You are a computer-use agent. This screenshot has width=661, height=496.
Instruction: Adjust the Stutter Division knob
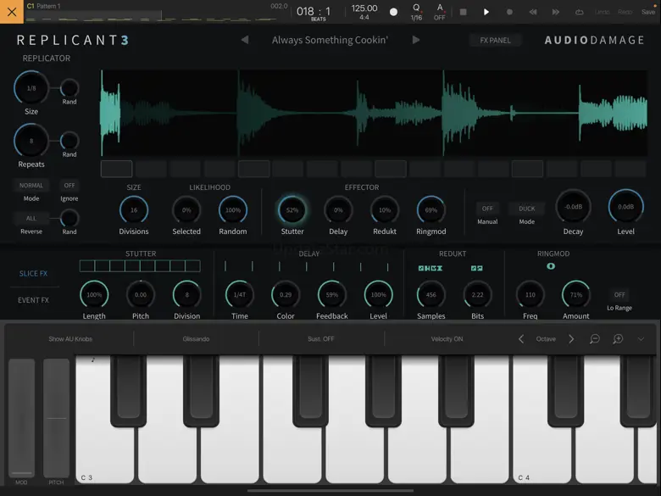[186, 294]
